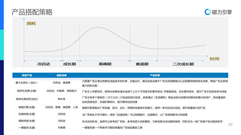Click the 磁力引擎 logo icon
The image size is (241, 135).
coord(208,12)
